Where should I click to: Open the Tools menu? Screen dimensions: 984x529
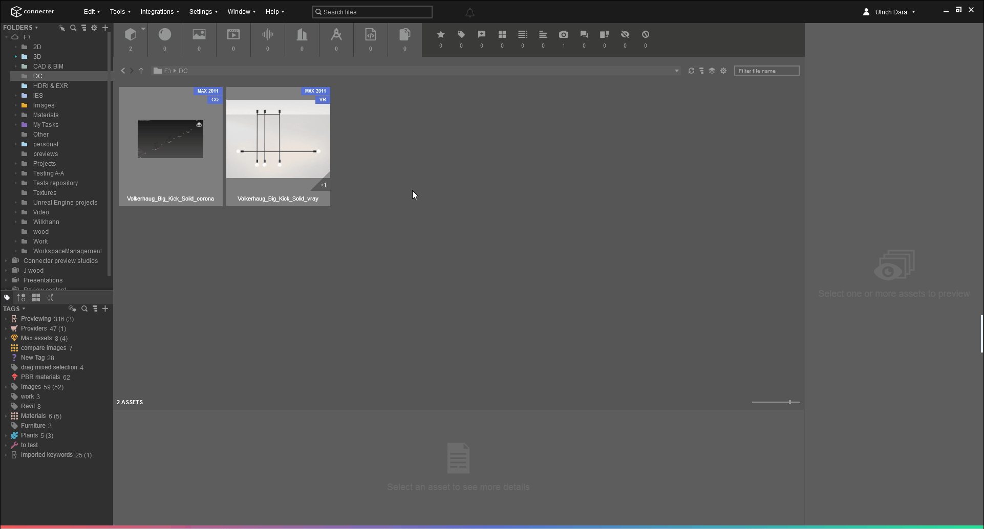coord(119,11)
